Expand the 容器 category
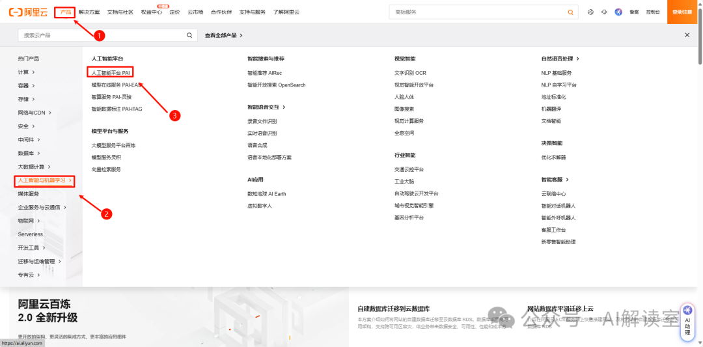The height and width of the screenshot is (347, 703). pos(27,86)
